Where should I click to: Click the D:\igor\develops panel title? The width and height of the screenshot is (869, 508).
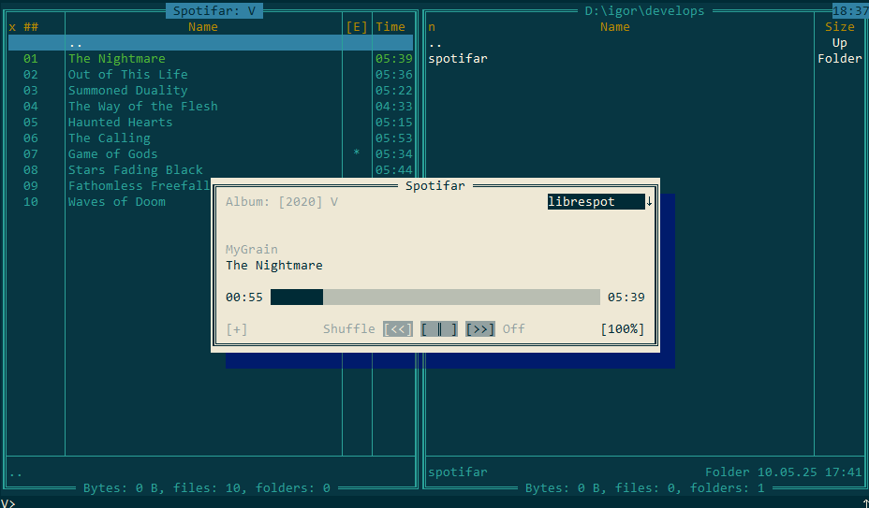pos(644,11)
